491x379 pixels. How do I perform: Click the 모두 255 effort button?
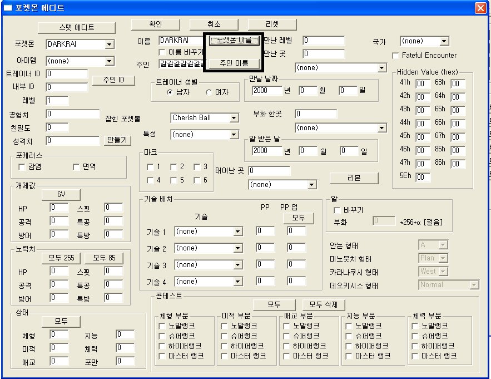click(61, 258)
